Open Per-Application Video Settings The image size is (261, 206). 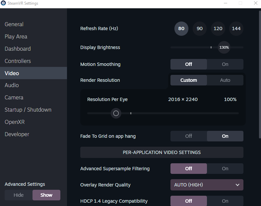162,152
